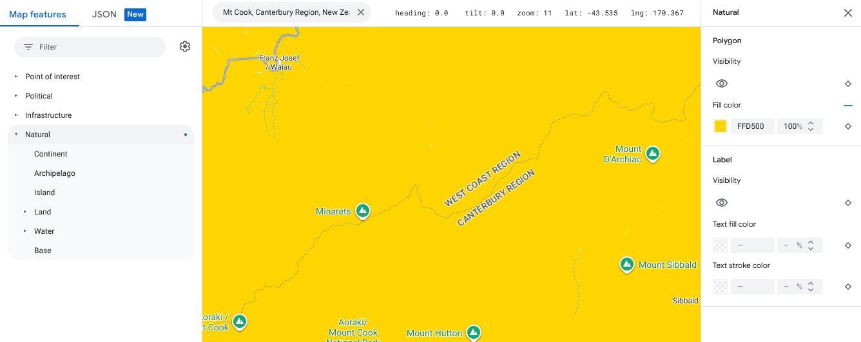Screen dimensions: 861x342
Task: Select the Archipelago feature item
Action: [x=55, y=173]
